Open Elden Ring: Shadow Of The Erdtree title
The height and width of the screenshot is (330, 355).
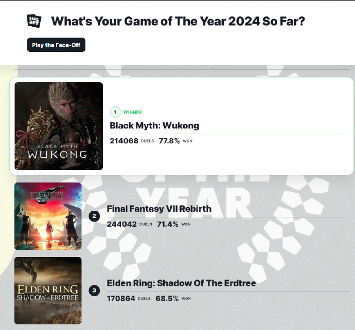[181, 283]
